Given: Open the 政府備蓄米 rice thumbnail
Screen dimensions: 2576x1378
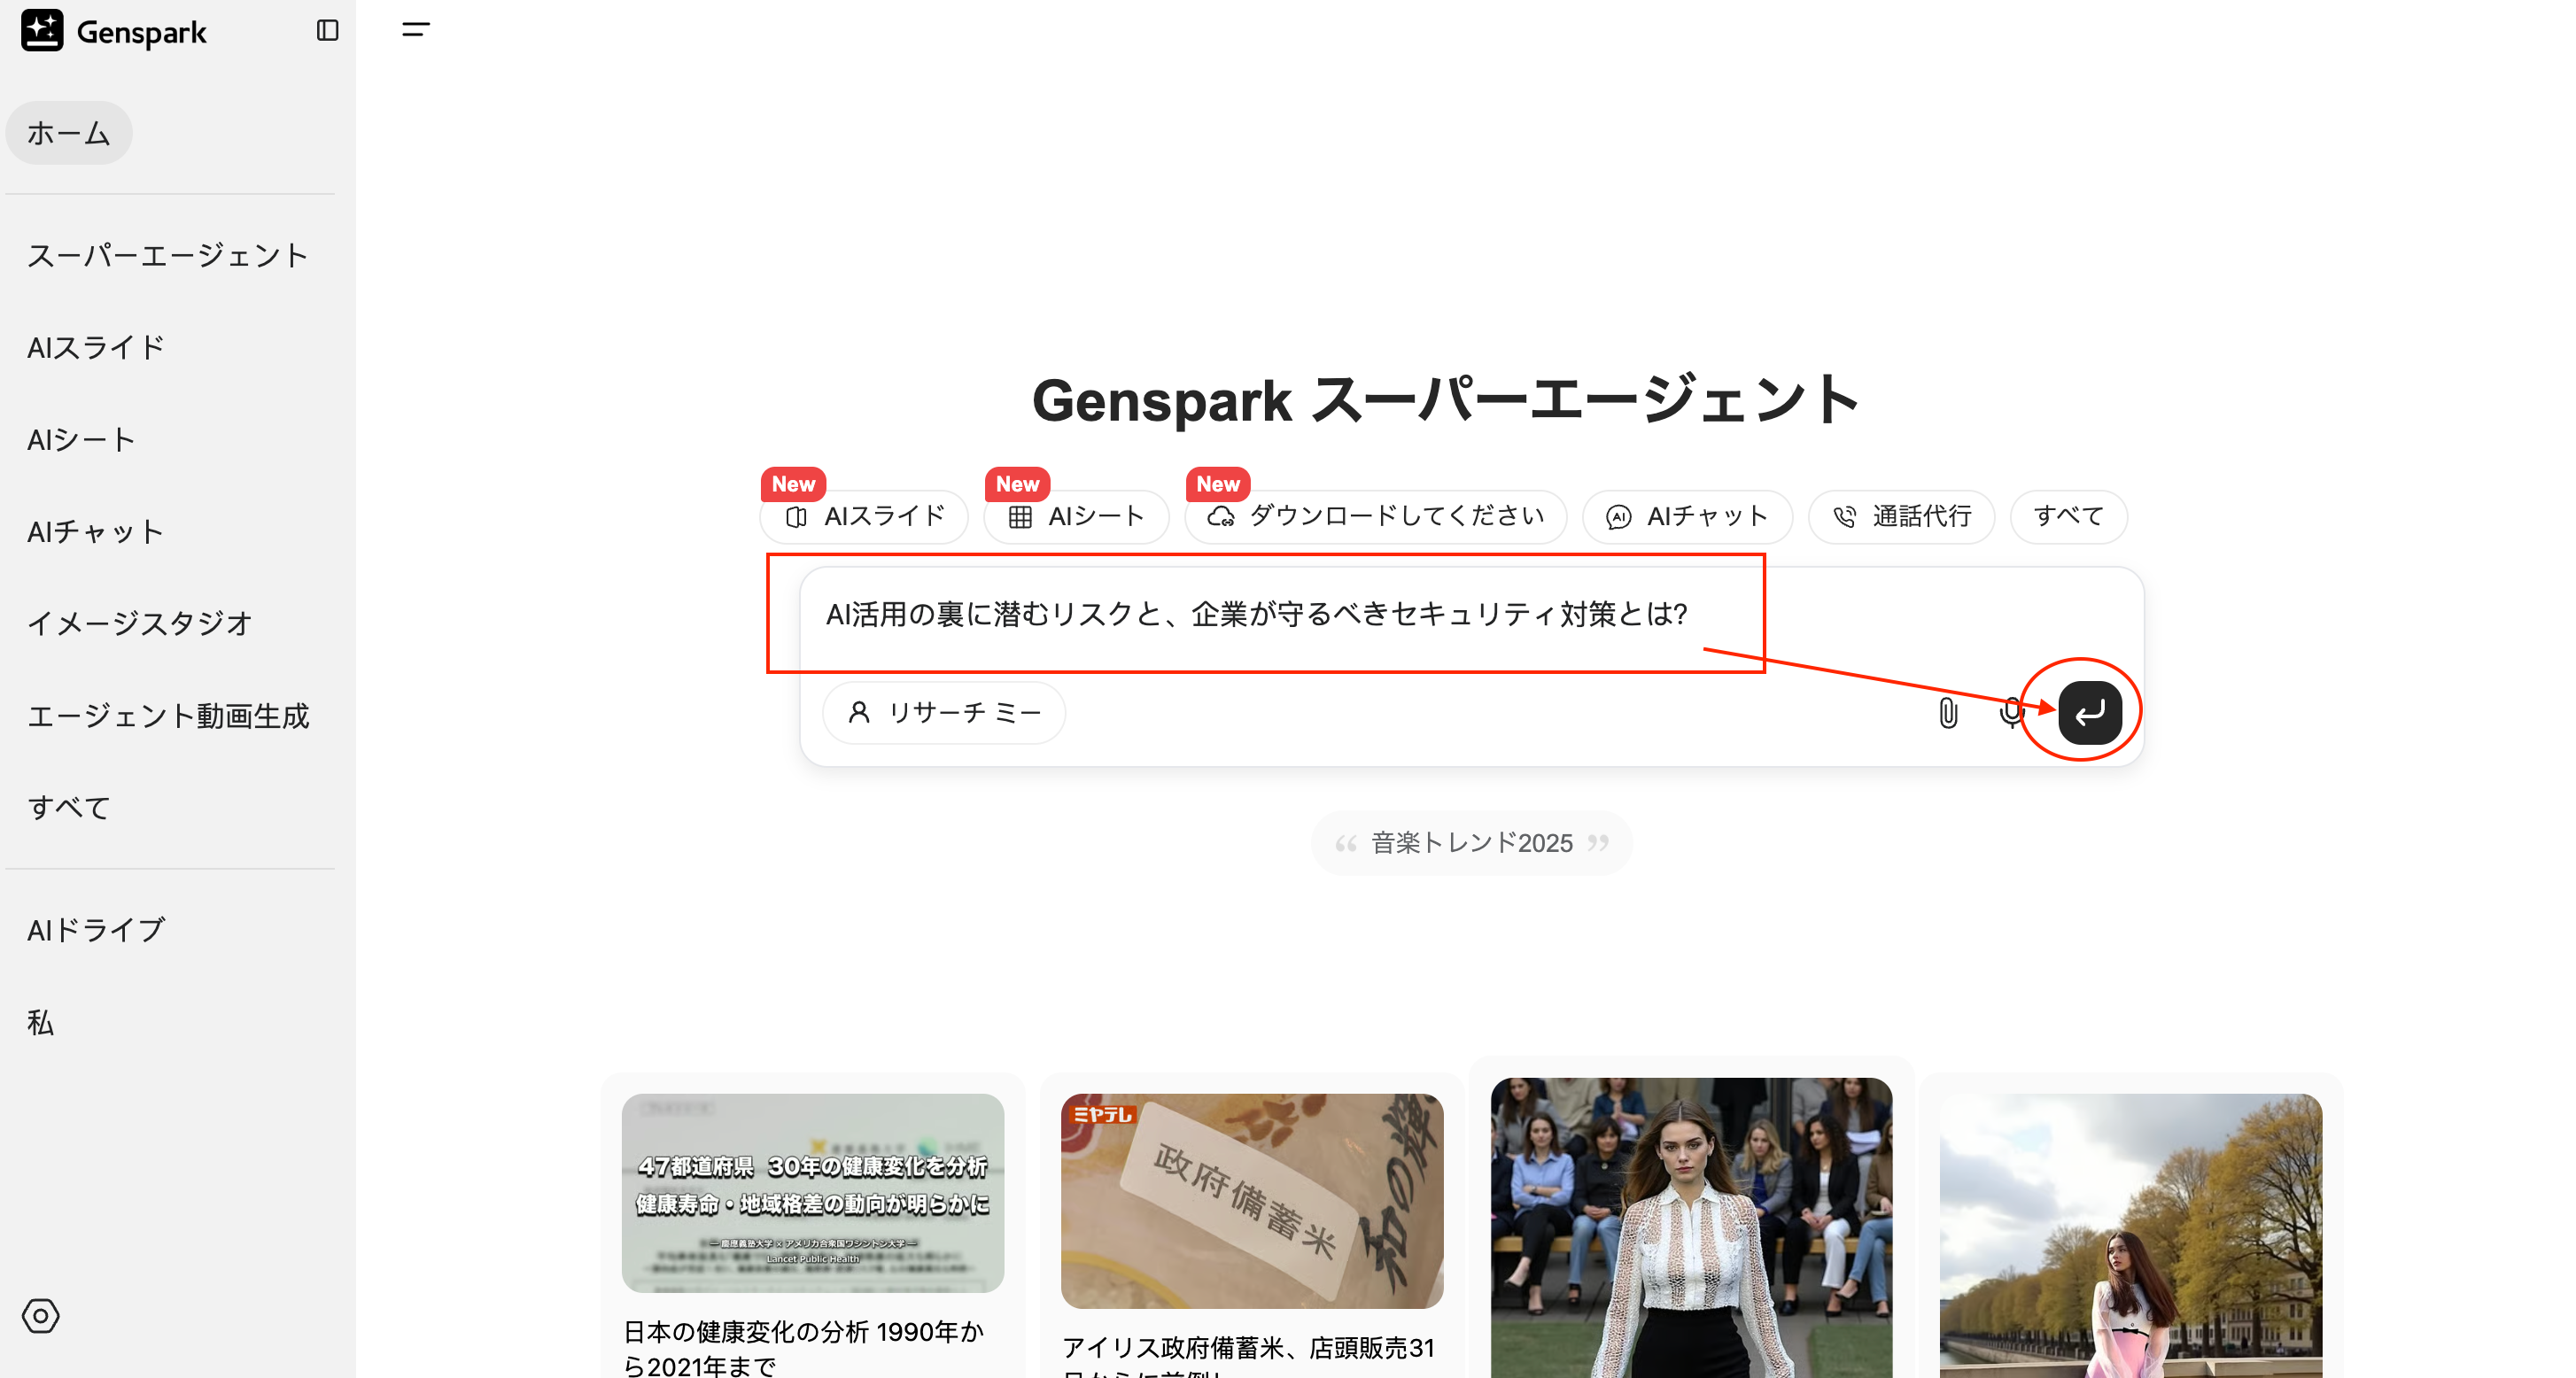Looking at the screenshot, I should tap(1252, 1201).
